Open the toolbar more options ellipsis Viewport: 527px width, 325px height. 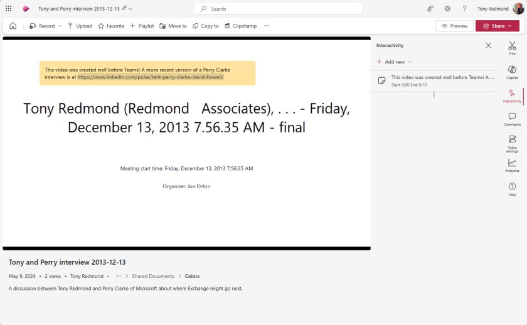point(267,26)
